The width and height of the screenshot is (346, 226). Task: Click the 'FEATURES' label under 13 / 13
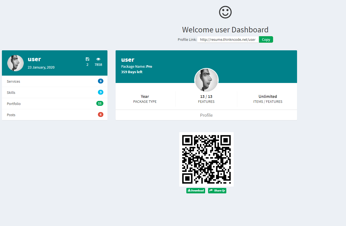click(206, 101)
